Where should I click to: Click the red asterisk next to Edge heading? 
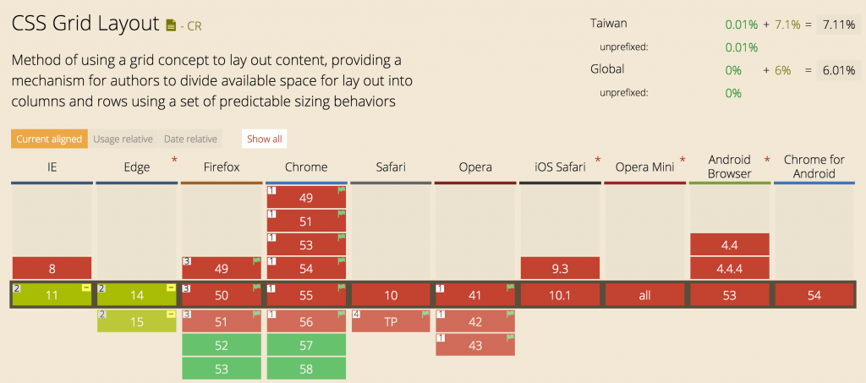(174, 161)
